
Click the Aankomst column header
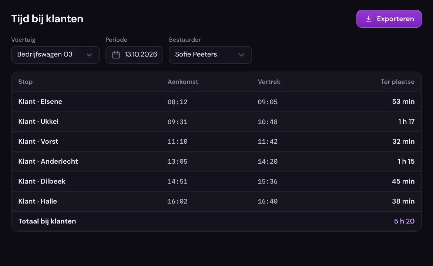click(183, 82)
